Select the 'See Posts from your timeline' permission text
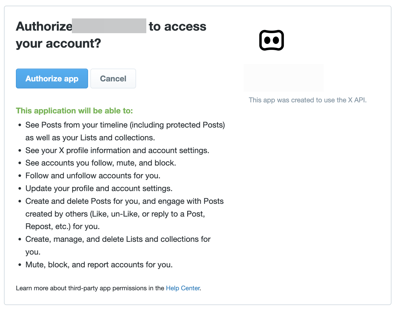The height and width of the screenshot is (309, 396). pyautogui.click(x=125, y=125)
